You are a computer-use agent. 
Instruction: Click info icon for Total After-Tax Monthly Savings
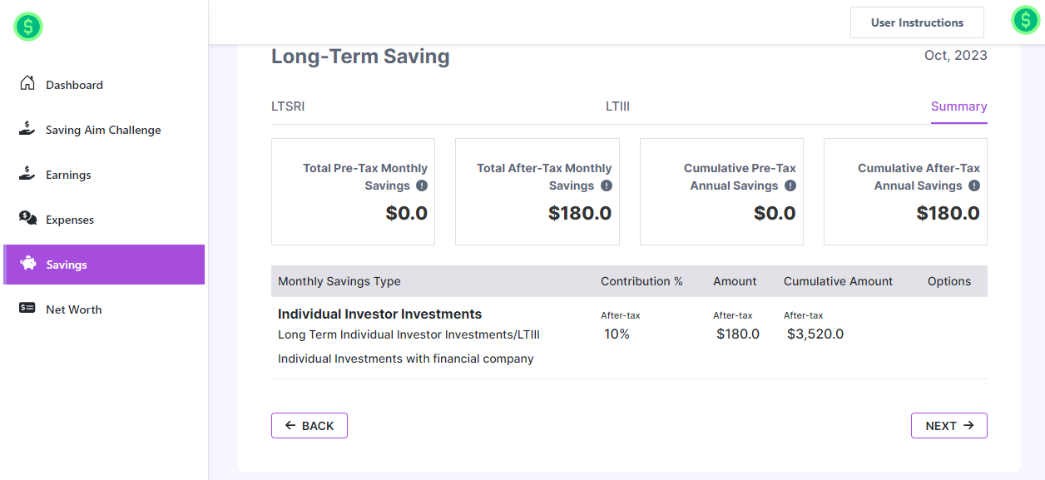[x=607, y=186]
